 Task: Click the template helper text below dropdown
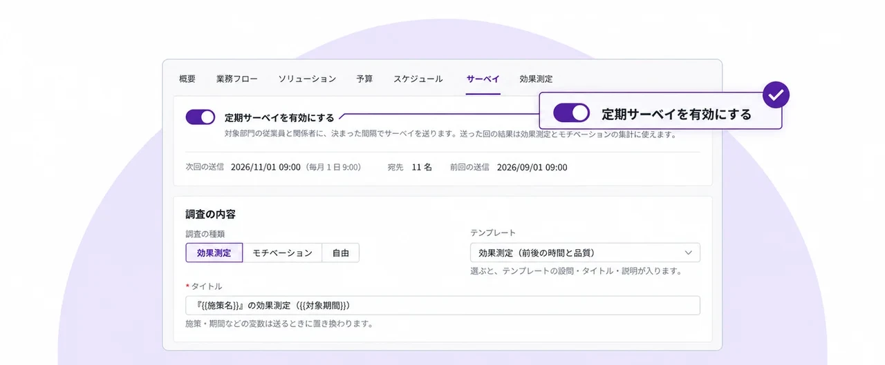[x=577, y=271]
